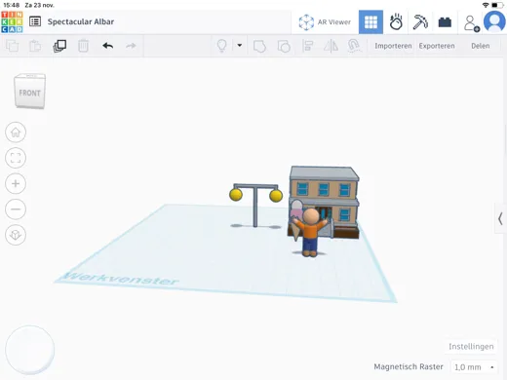Expand the collapsed shapes panel arrow
Screen dimensions: 507x380
(x=500, y=218)
